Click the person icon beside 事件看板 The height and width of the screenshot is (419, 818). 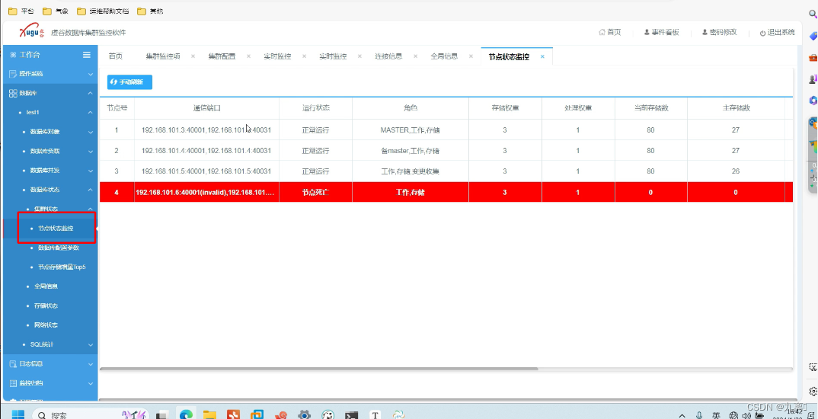[647, 32]
